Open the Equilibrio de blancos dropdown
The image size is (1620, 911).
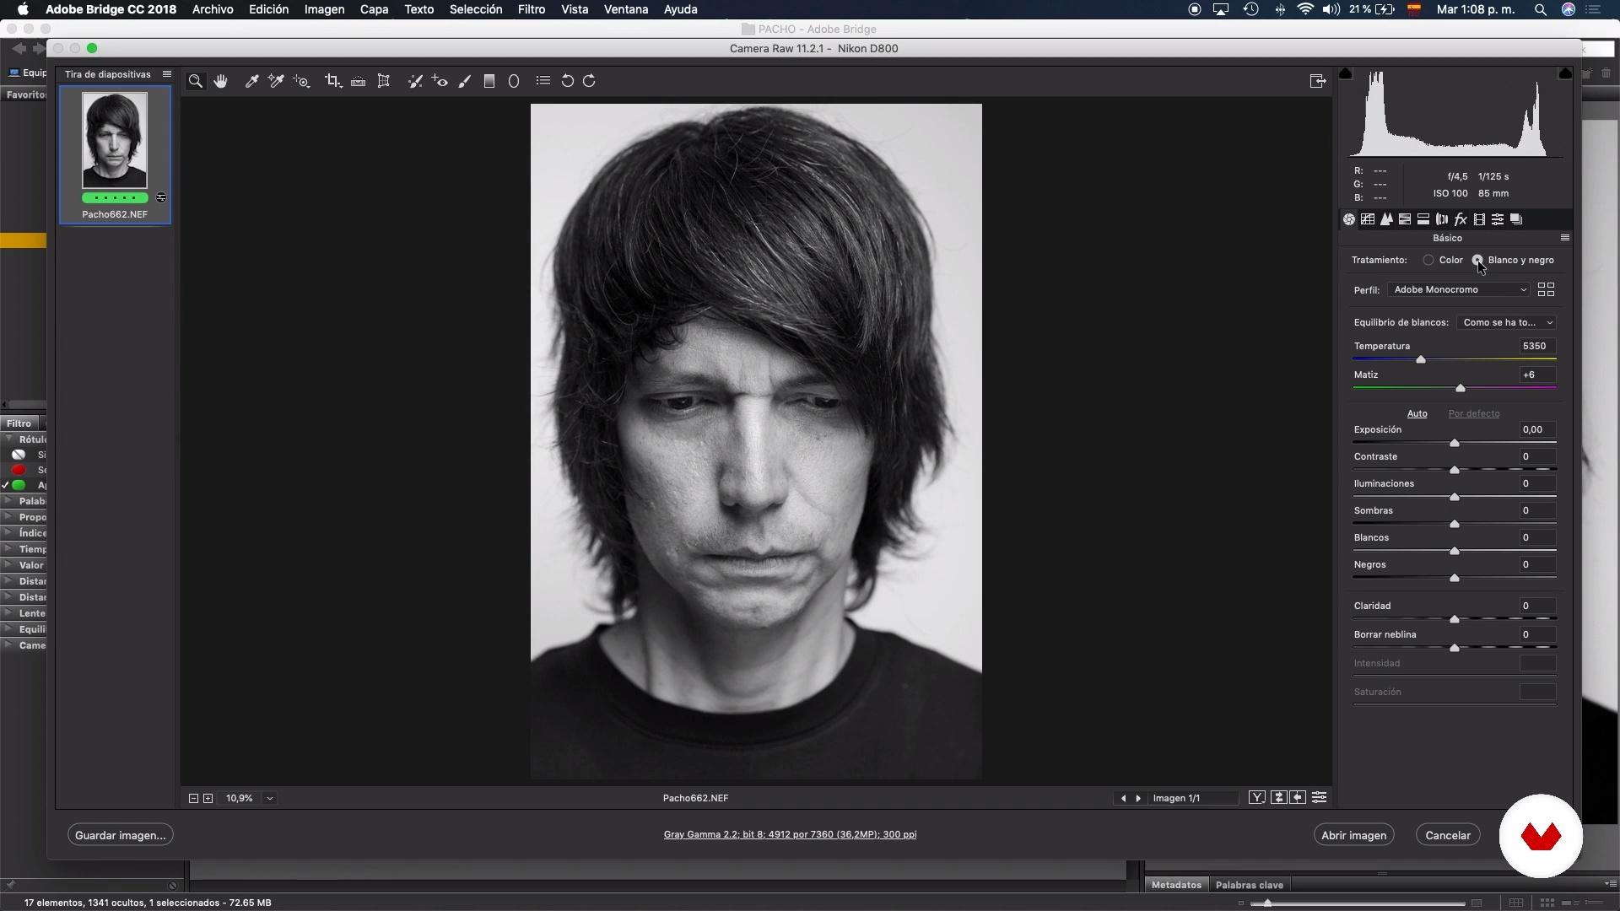(1507, 322)
